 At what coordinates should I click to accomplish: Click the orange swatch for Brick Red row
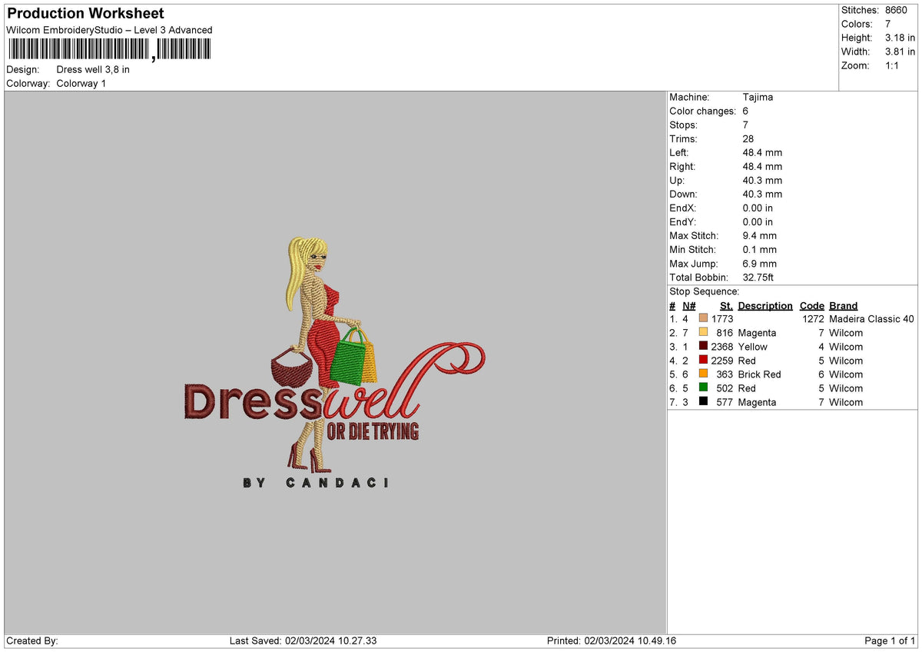[703, 374]
